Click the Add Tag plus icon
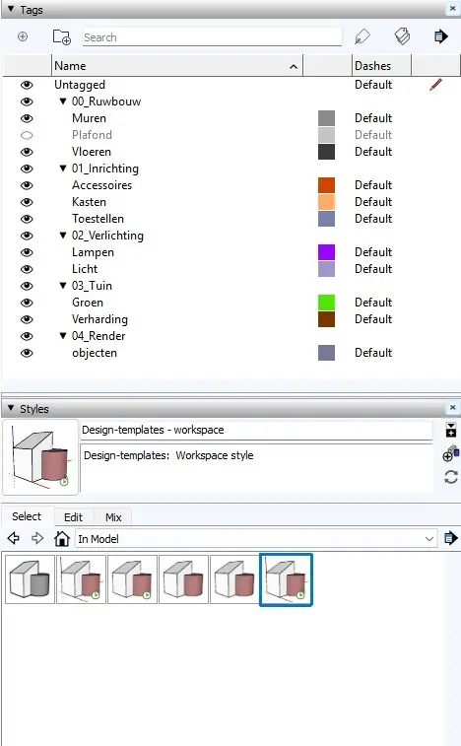Image resolution: width=461 pixels, height=746 pixels. pos(23,36)
